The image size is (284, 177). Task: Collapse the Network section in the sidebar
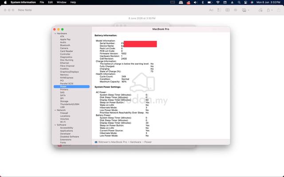[55, 110]
